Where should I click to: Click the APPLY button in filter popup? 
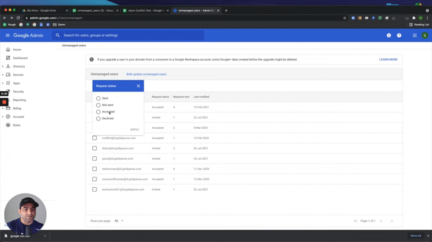click(135, 130)
